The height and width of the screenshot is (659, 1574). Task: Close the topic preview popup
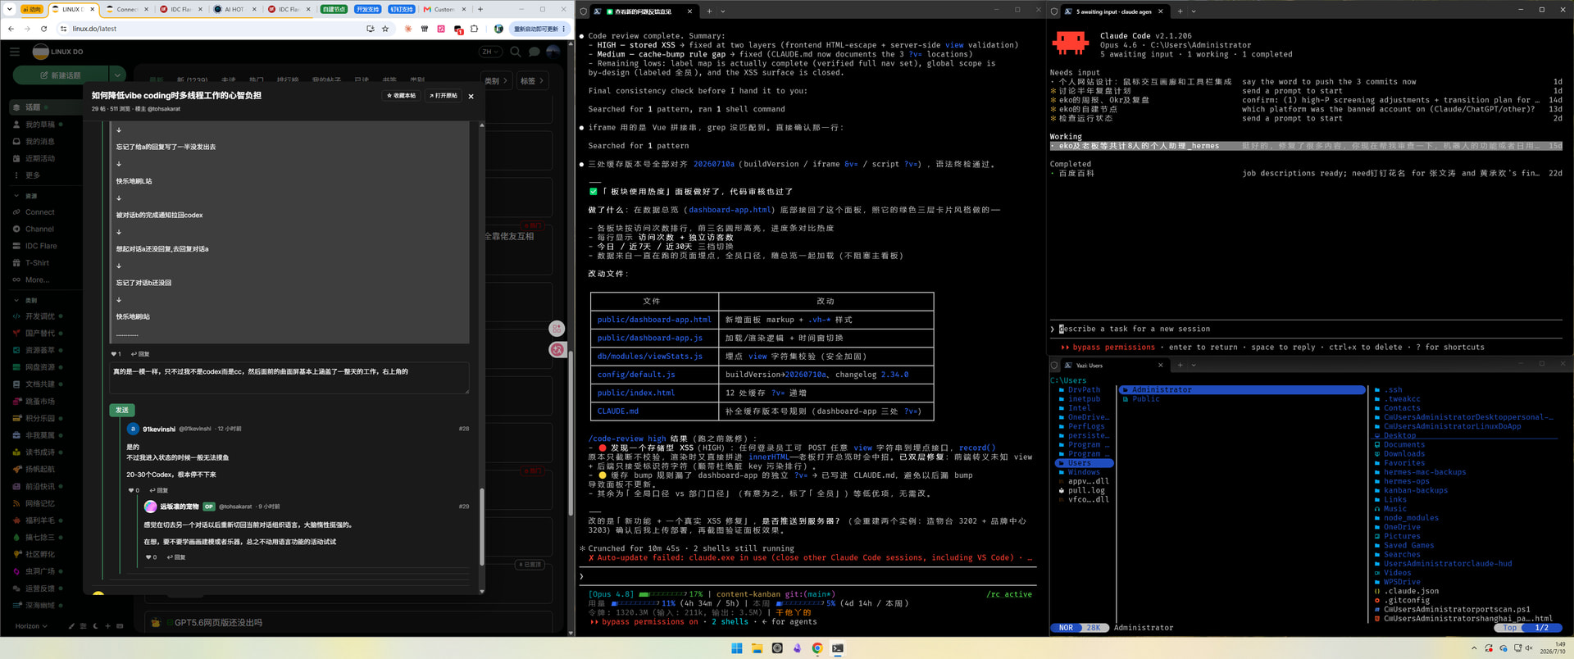[x=471, y=96]
